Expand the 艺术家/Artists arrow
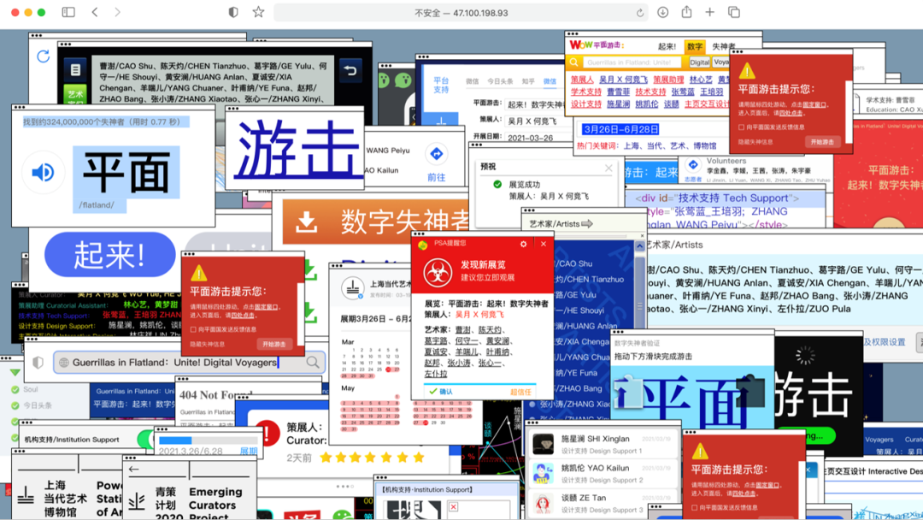Viewport: 923px width, 520px height. coord(587,224)
